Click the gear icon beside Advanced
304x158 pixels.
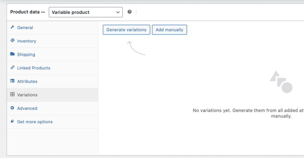click(12, 108)
